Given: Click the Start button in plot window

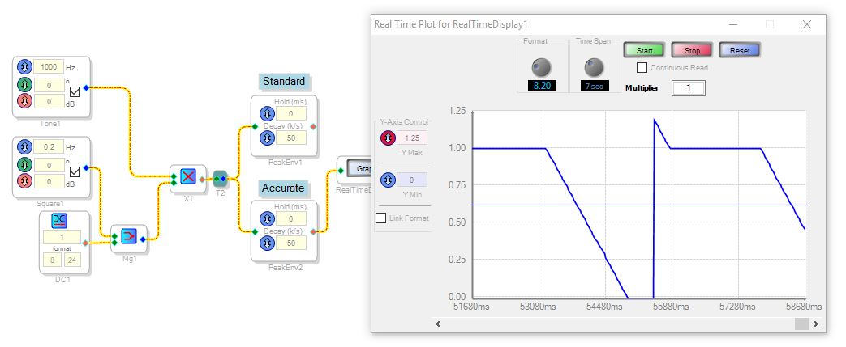Looking at the screenshot, I should coord(644,50).
